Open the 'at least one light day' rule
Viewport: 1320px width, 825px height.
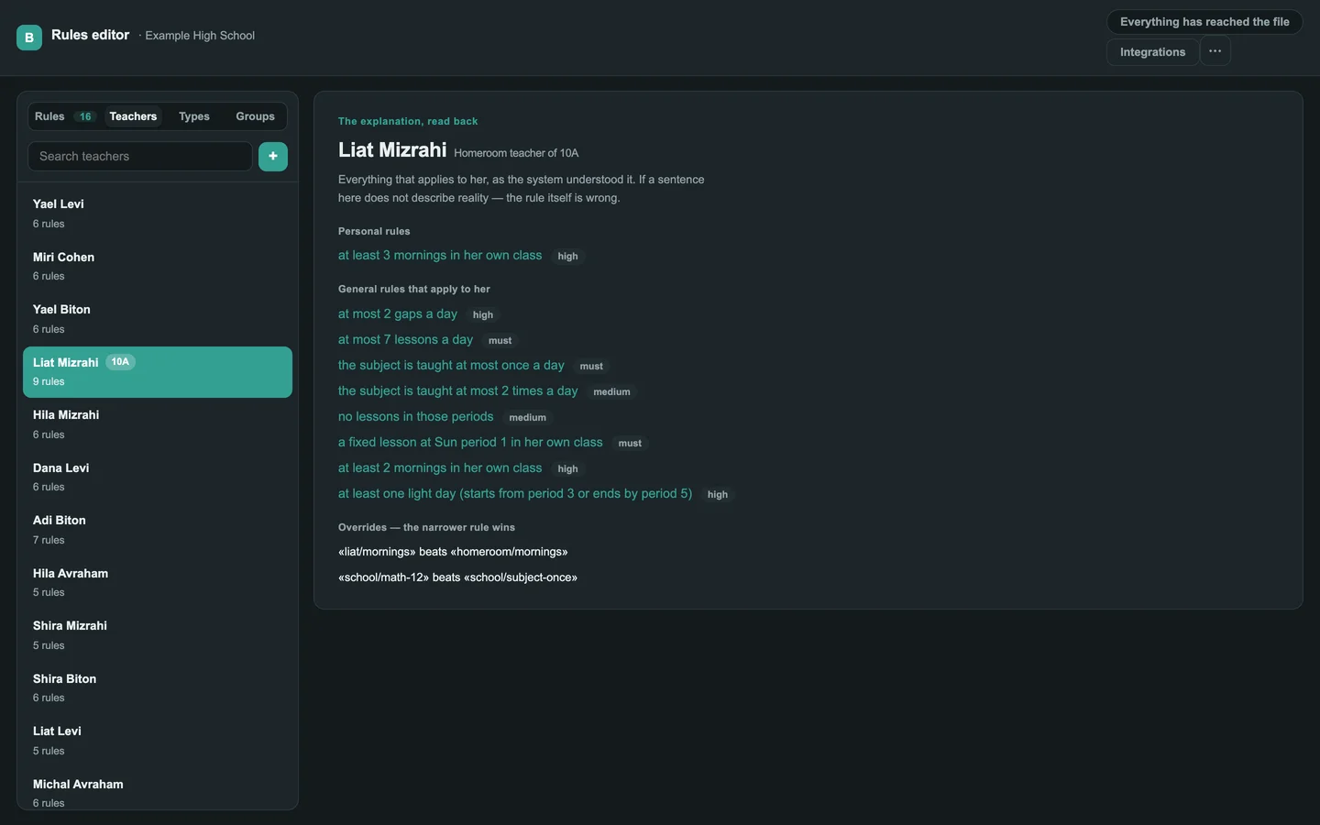click(x=515, y=494)
